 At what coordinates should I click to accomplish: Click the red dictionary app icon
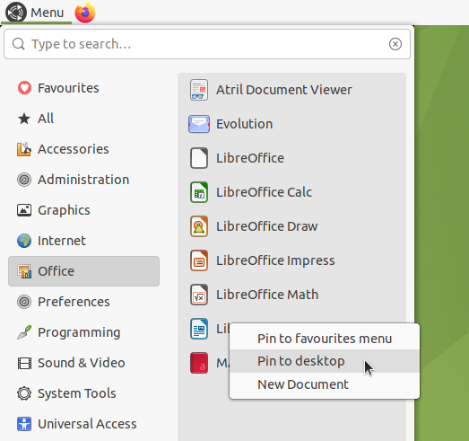tap(199, 363)
